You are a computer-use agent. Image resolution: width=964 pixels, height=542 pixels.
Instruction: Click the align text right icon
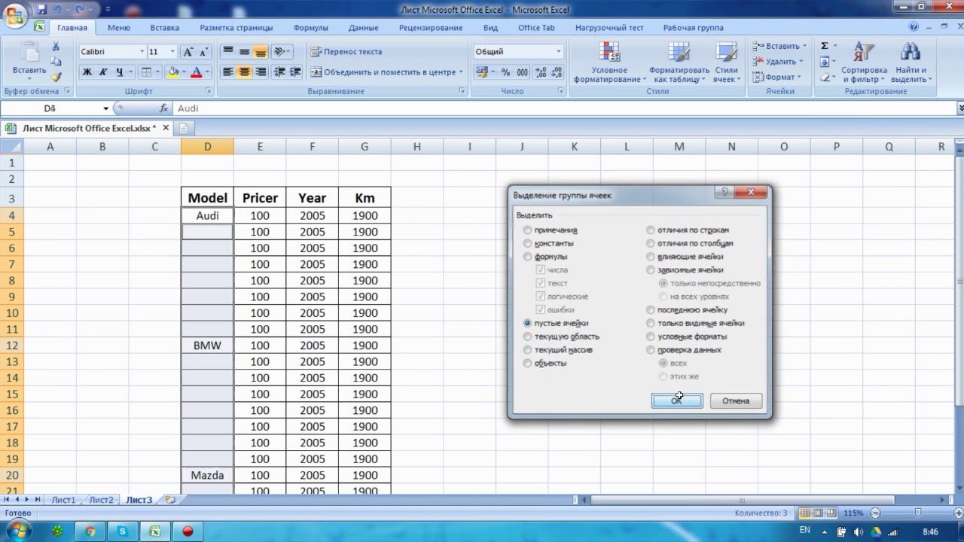point(261,72)
